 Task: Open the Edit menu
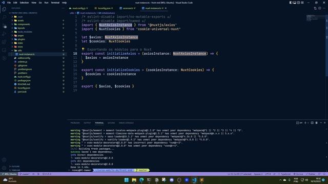coord(15,3)
